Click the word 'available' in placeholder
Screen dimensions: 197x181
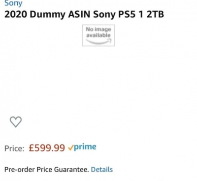click(x=98, y=35)
